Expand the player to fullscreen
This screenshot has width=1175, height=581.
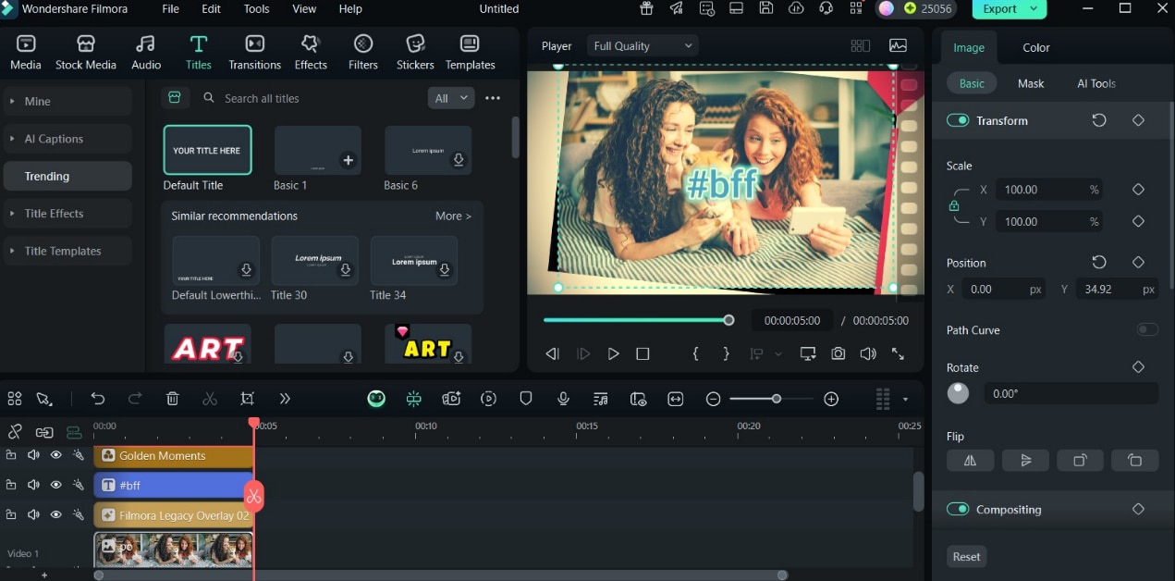(898, 353)
